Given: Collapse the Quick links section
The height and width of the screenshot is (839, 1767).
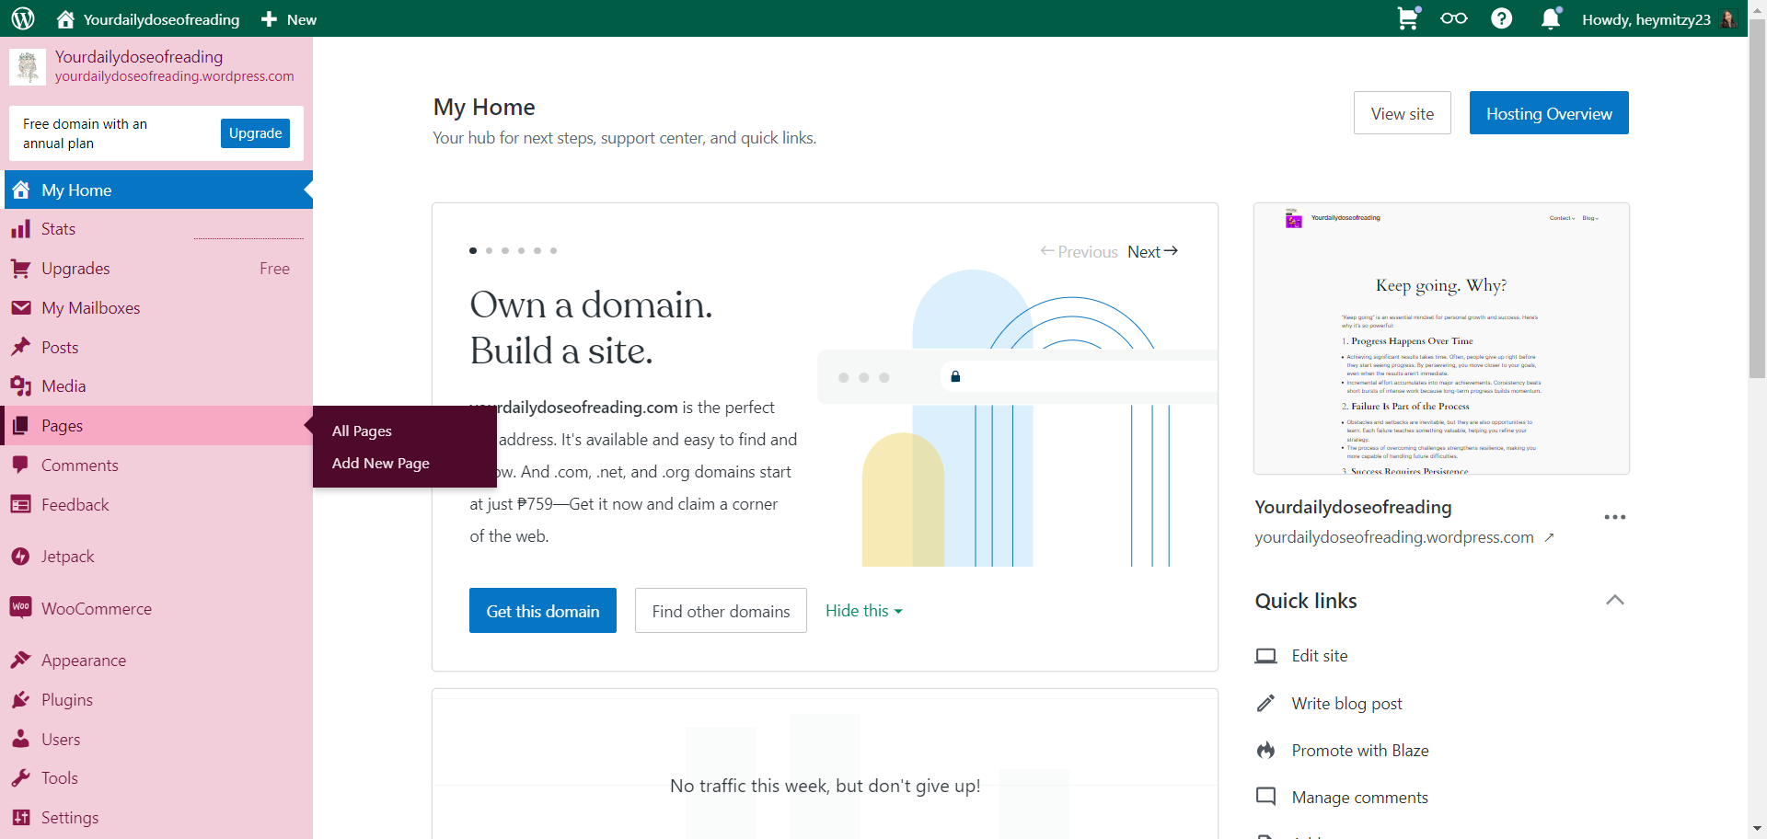Looking at the screenshot, I should click(1615, 600).
